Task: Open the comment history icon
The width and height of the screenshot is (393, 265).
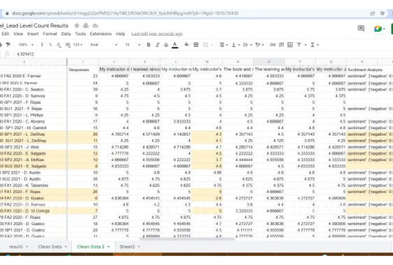Action: (x=361, y=28)
